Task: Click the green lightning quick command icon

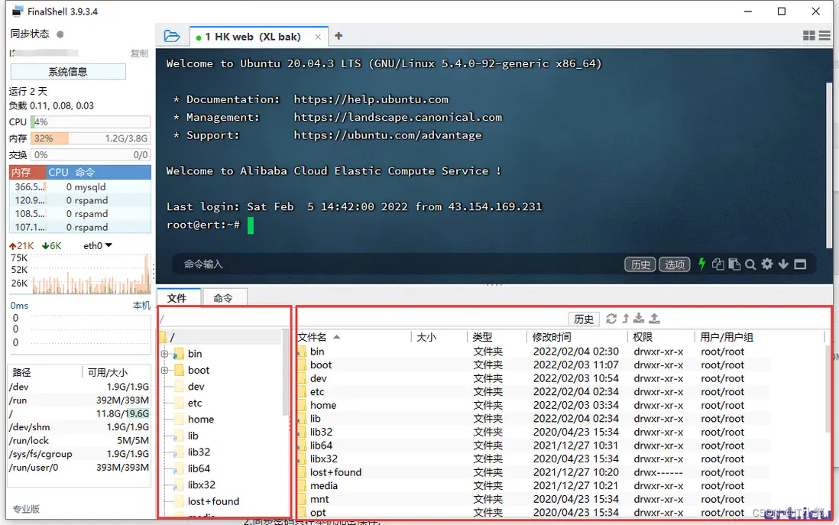Action: [x=701, y=264]
